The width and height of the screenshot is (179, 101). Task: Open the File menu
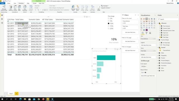tap(3, 3)
